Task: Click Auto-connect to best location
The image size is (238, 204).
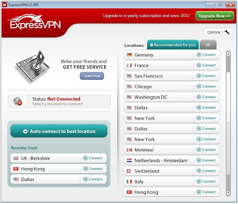Action: pos(59,131)
